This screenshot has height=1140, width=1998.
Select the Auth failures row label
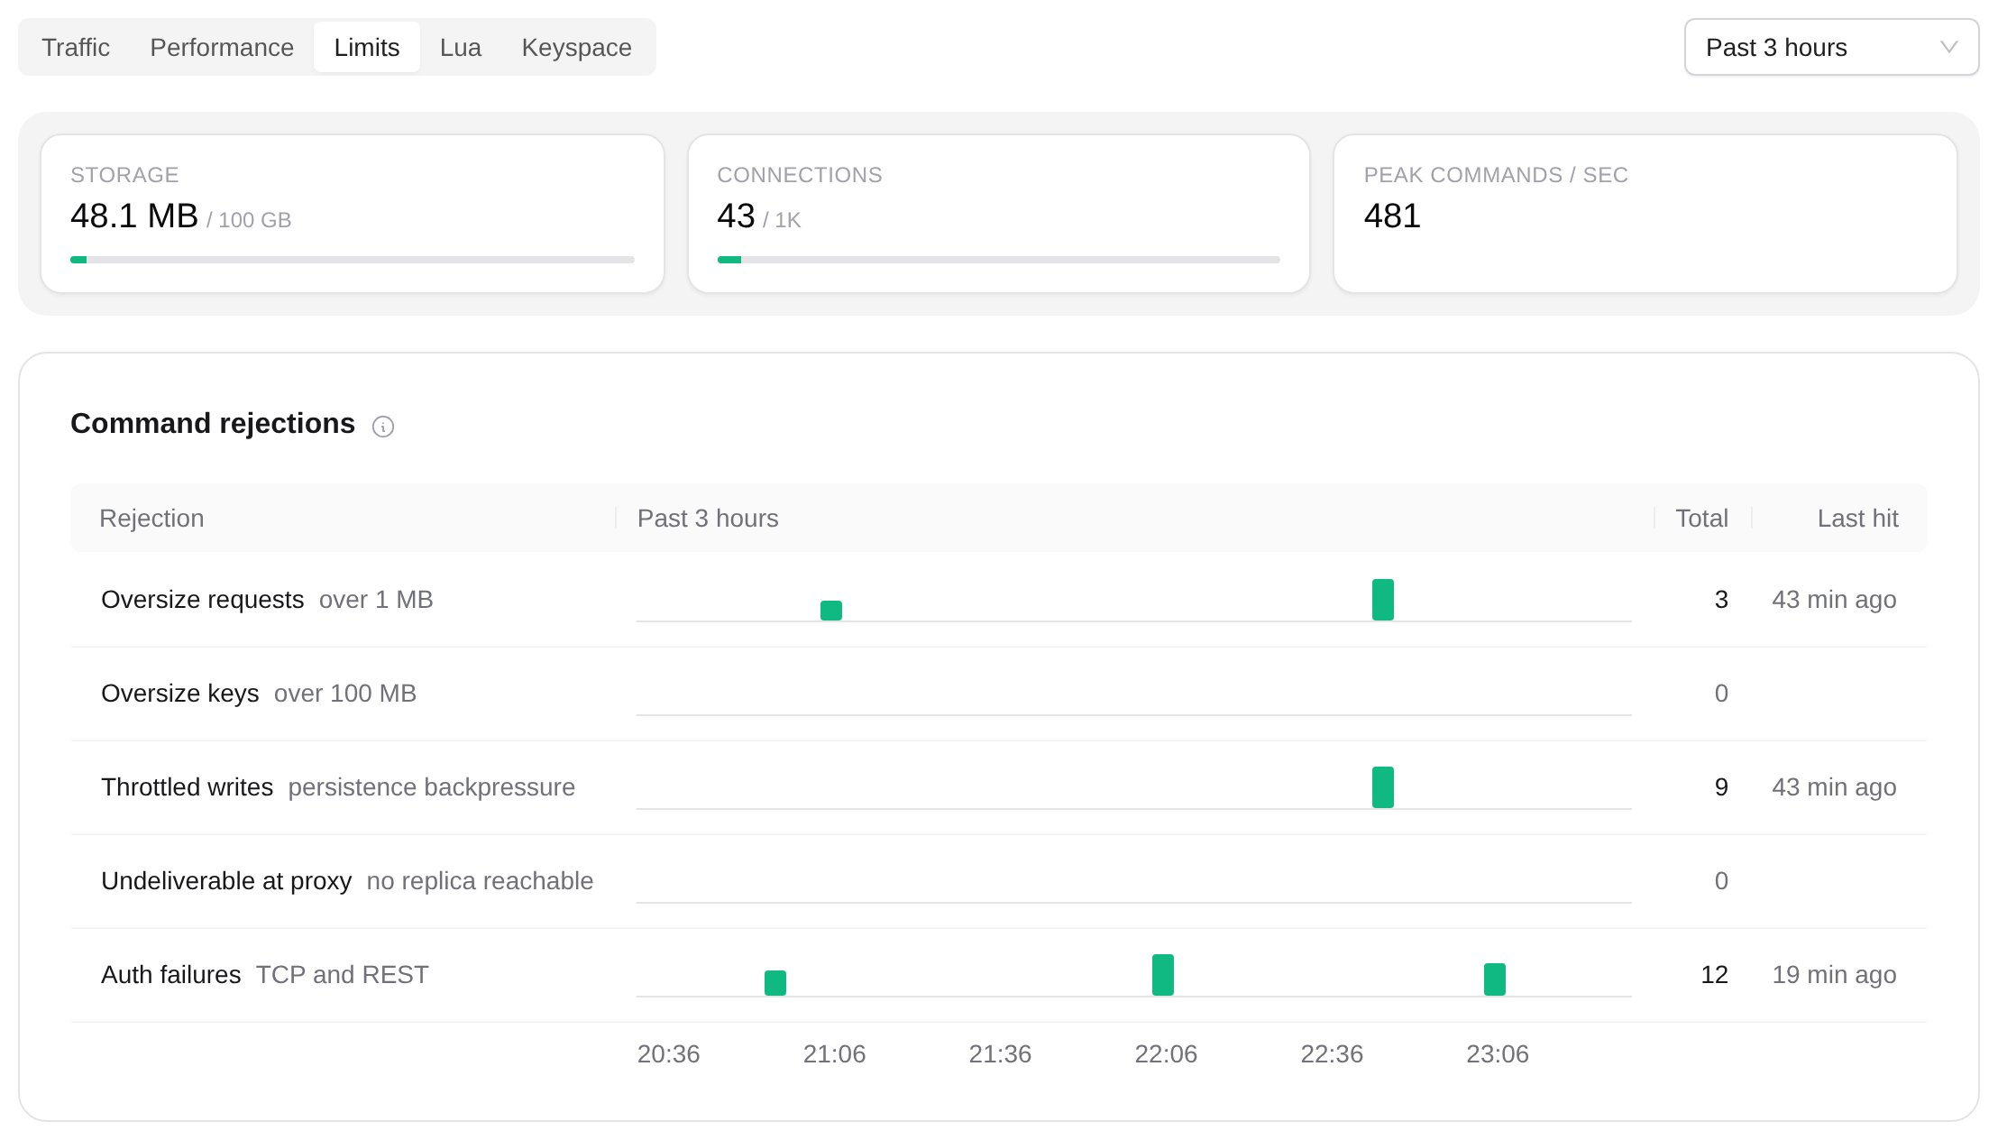[171, 975]
